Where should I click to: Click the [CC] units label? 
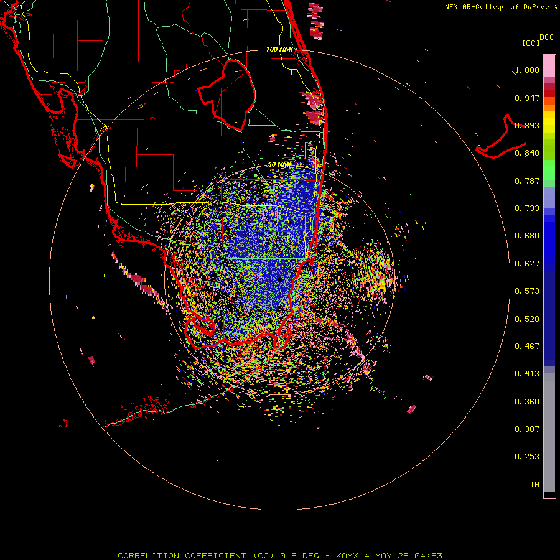point(531,43)
